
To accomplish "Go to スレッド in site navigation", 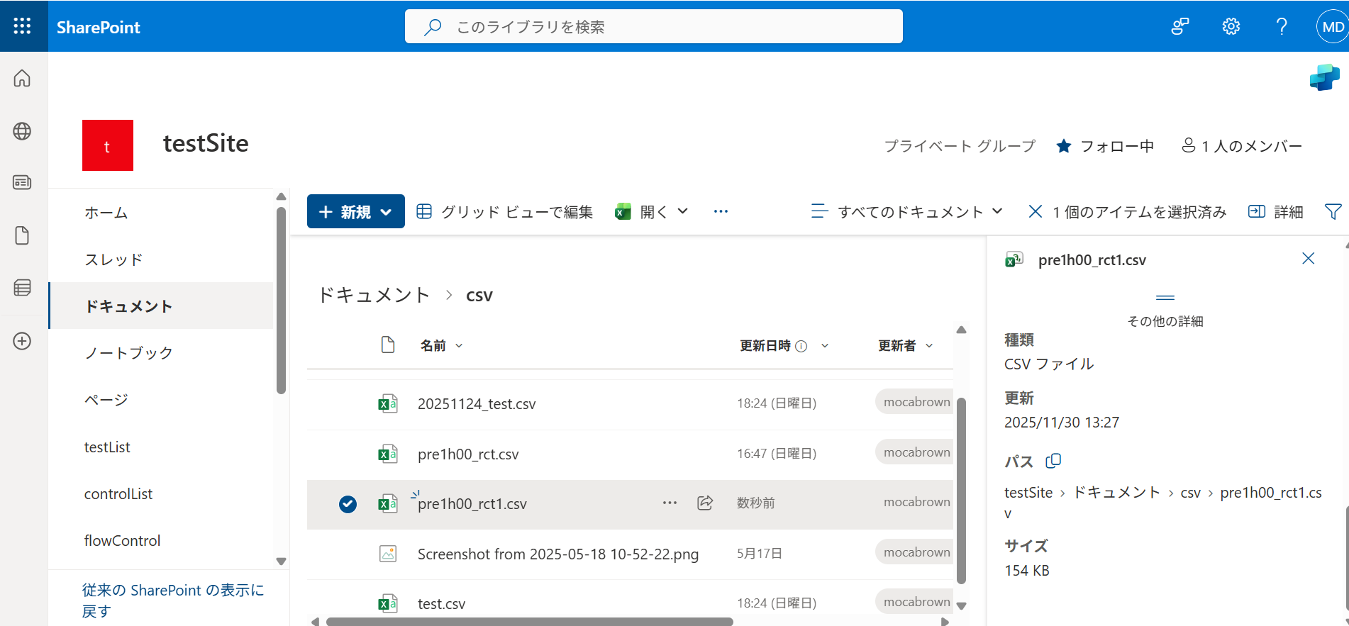I will 113,259.
